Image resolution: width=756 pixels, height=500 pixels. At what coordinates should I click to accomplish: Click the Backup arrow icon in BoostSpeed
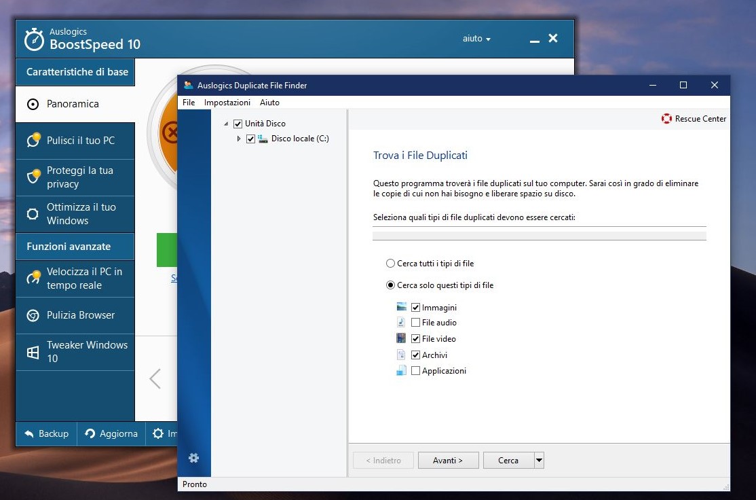[x=29, y=434]
